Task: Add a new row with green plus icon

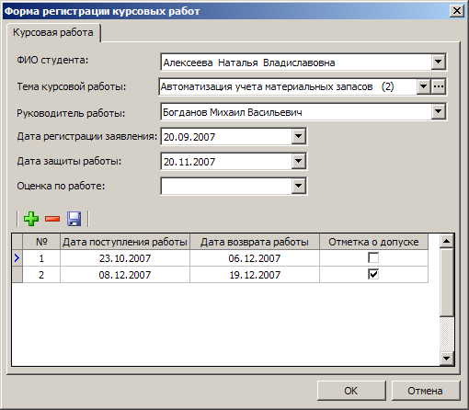Action: [31, 219]
